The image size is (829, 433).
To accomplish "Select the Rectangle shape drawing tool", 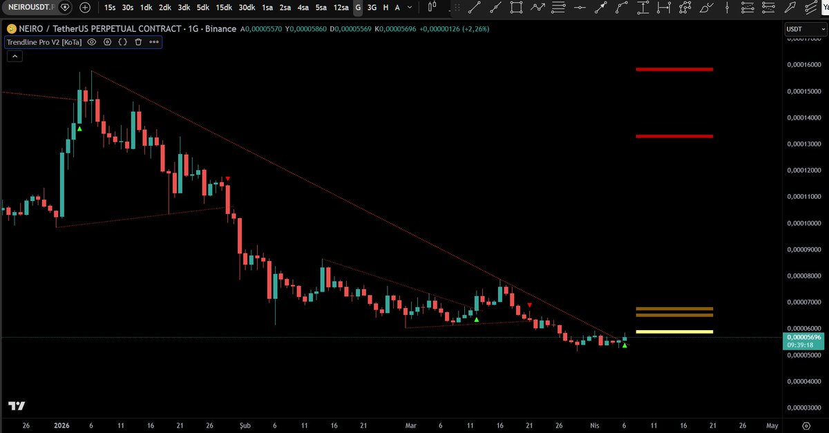I will pyautogui.click(x=516, y=7).
